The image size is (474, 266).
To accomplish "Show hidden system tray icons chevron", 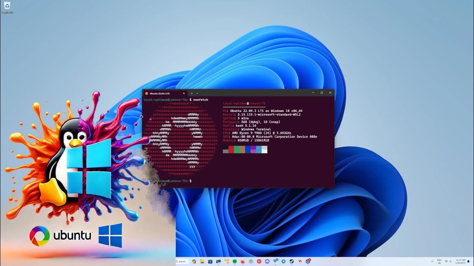I will coord(432,261).
